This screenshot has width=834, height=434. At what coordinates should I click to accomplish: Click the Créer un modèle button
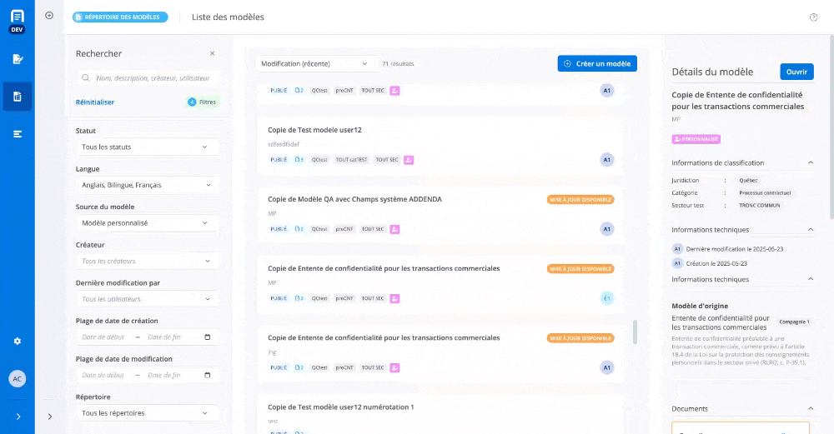click(597, 63)
